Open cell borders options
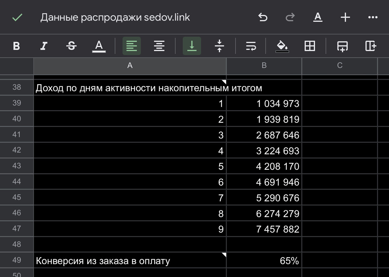 click(x=310, y=46)
